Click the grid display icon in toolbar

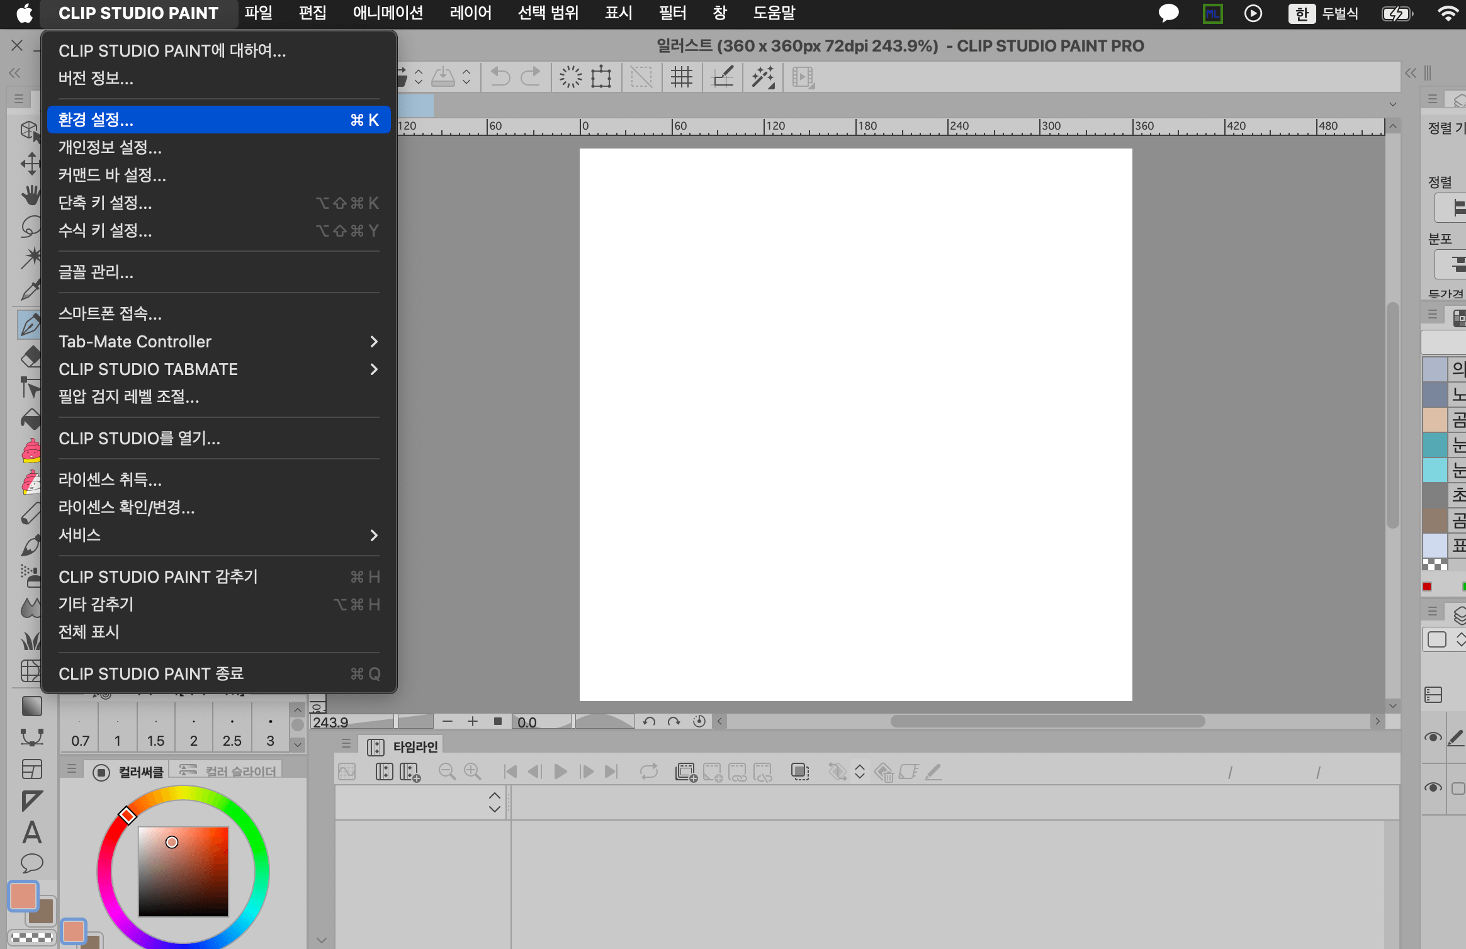point(681,77)
